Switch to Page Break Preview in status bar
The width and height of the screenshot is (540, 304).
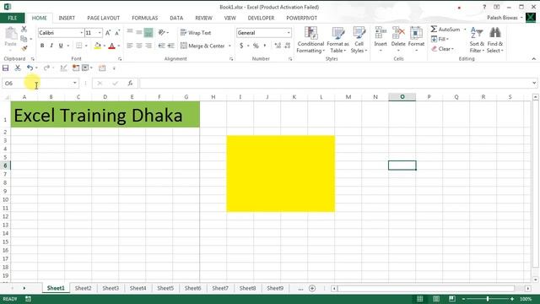[452, 299]
